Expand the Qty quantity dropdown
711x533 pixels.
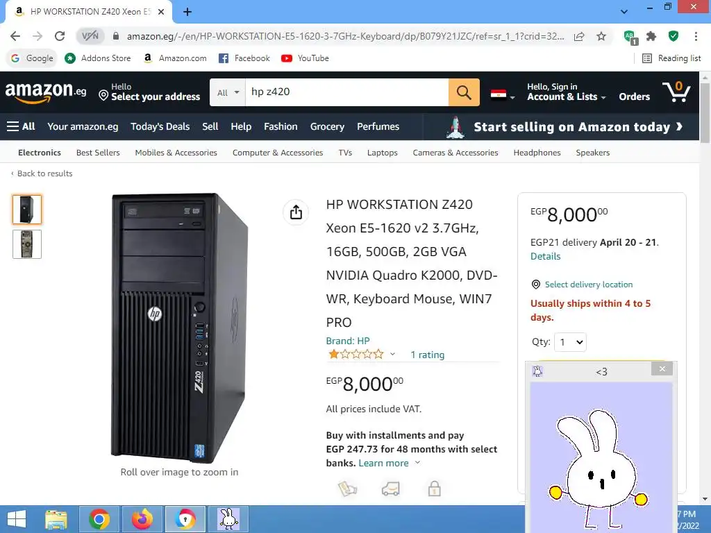(571, 342)
